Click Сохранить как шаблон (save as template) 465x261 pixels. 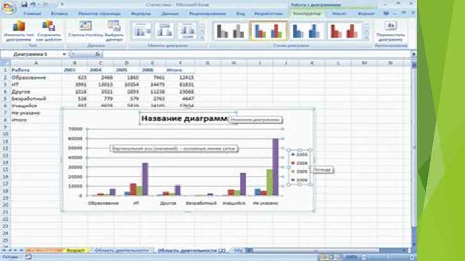pos(48,31)
